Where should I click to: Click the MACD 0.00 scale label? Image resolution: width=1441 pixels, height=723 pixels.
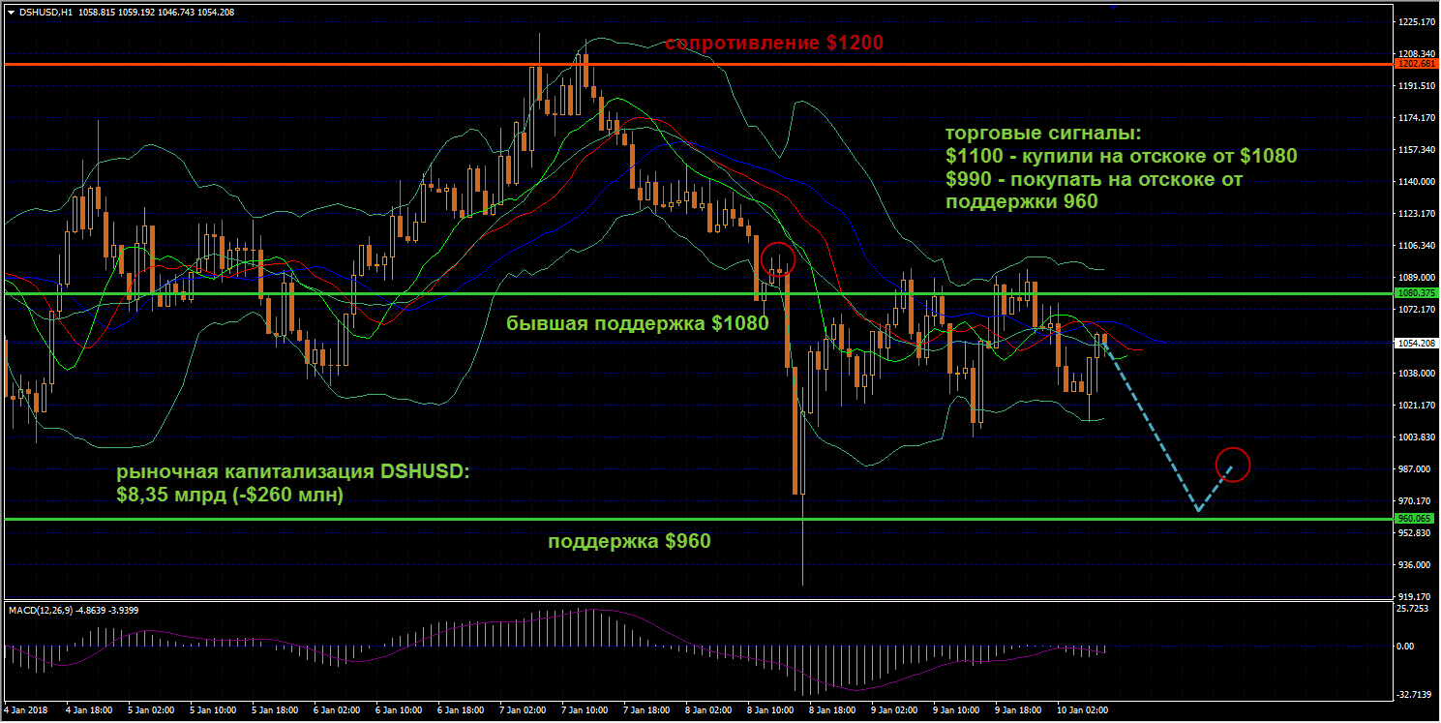tap(1409, 646)
